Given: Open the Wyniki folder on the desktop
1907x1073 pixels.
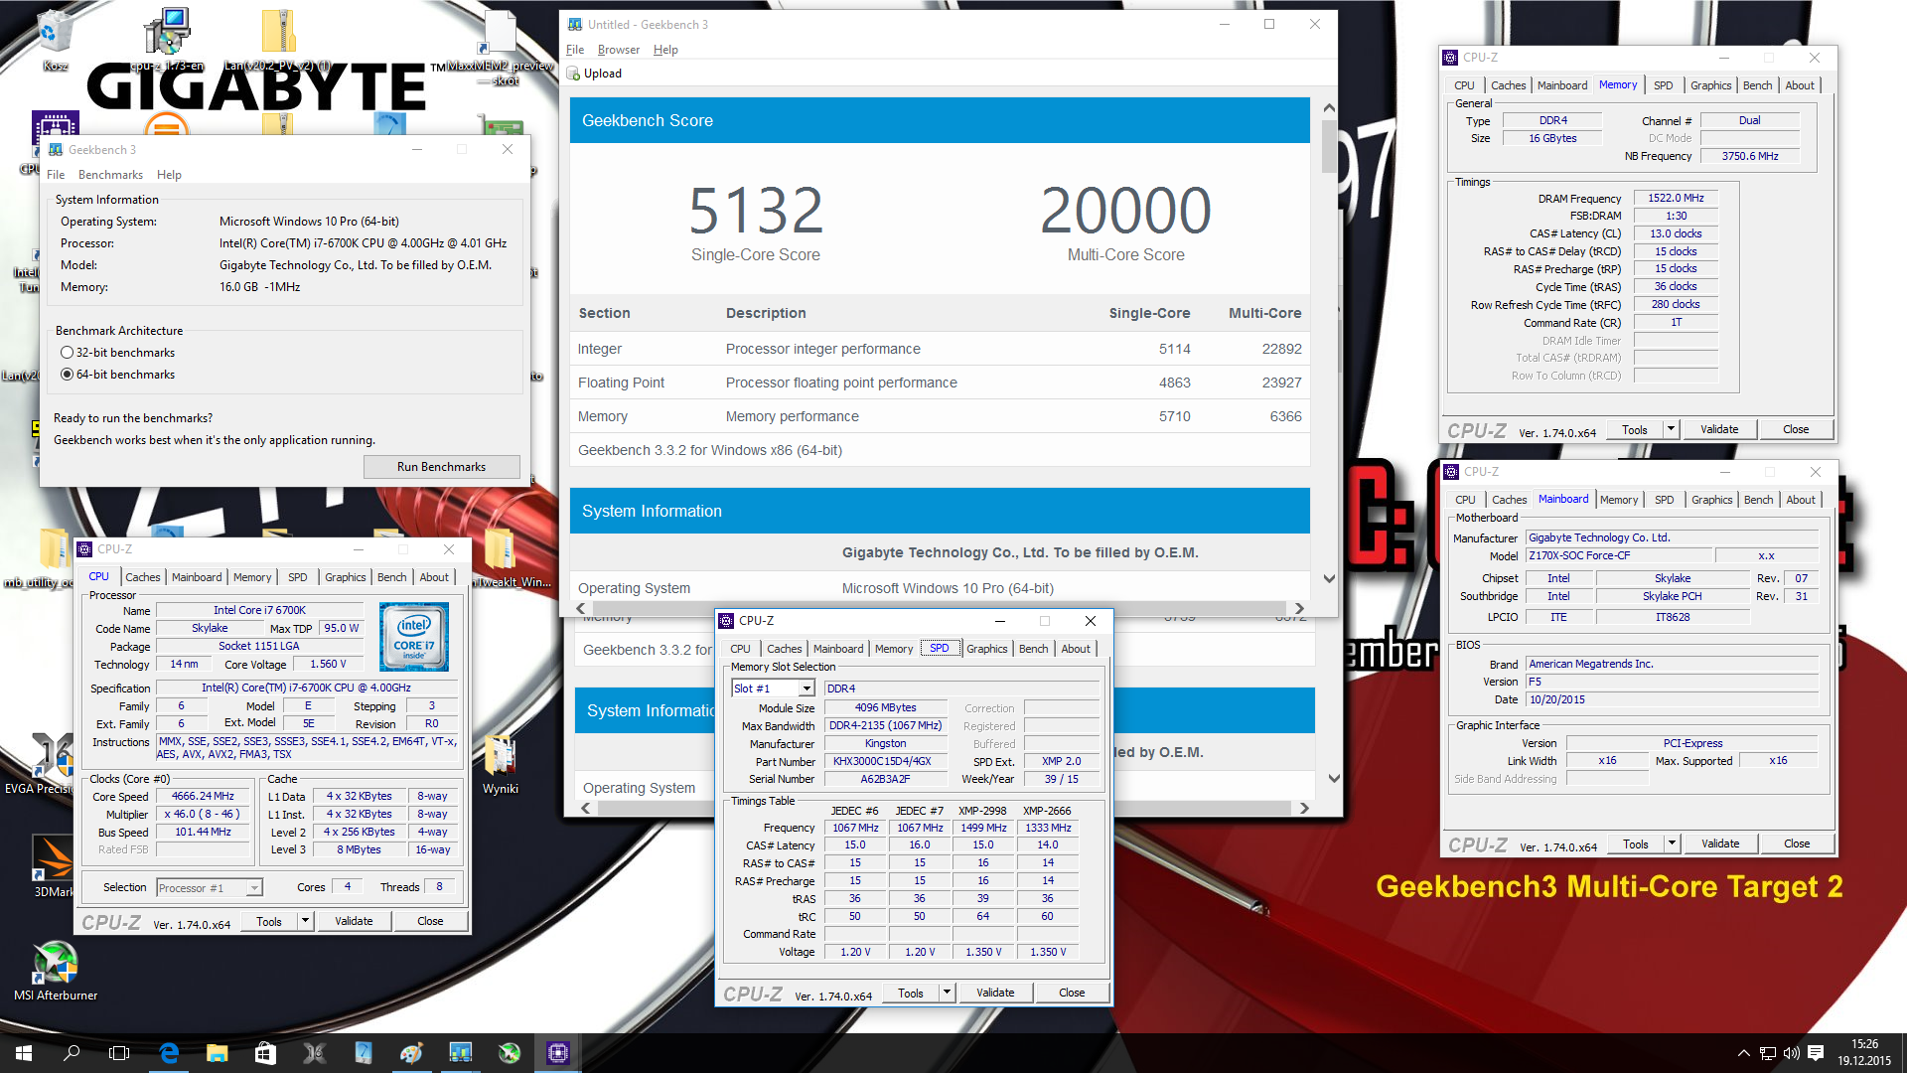Looking at the screenshot, I should 500,763.
